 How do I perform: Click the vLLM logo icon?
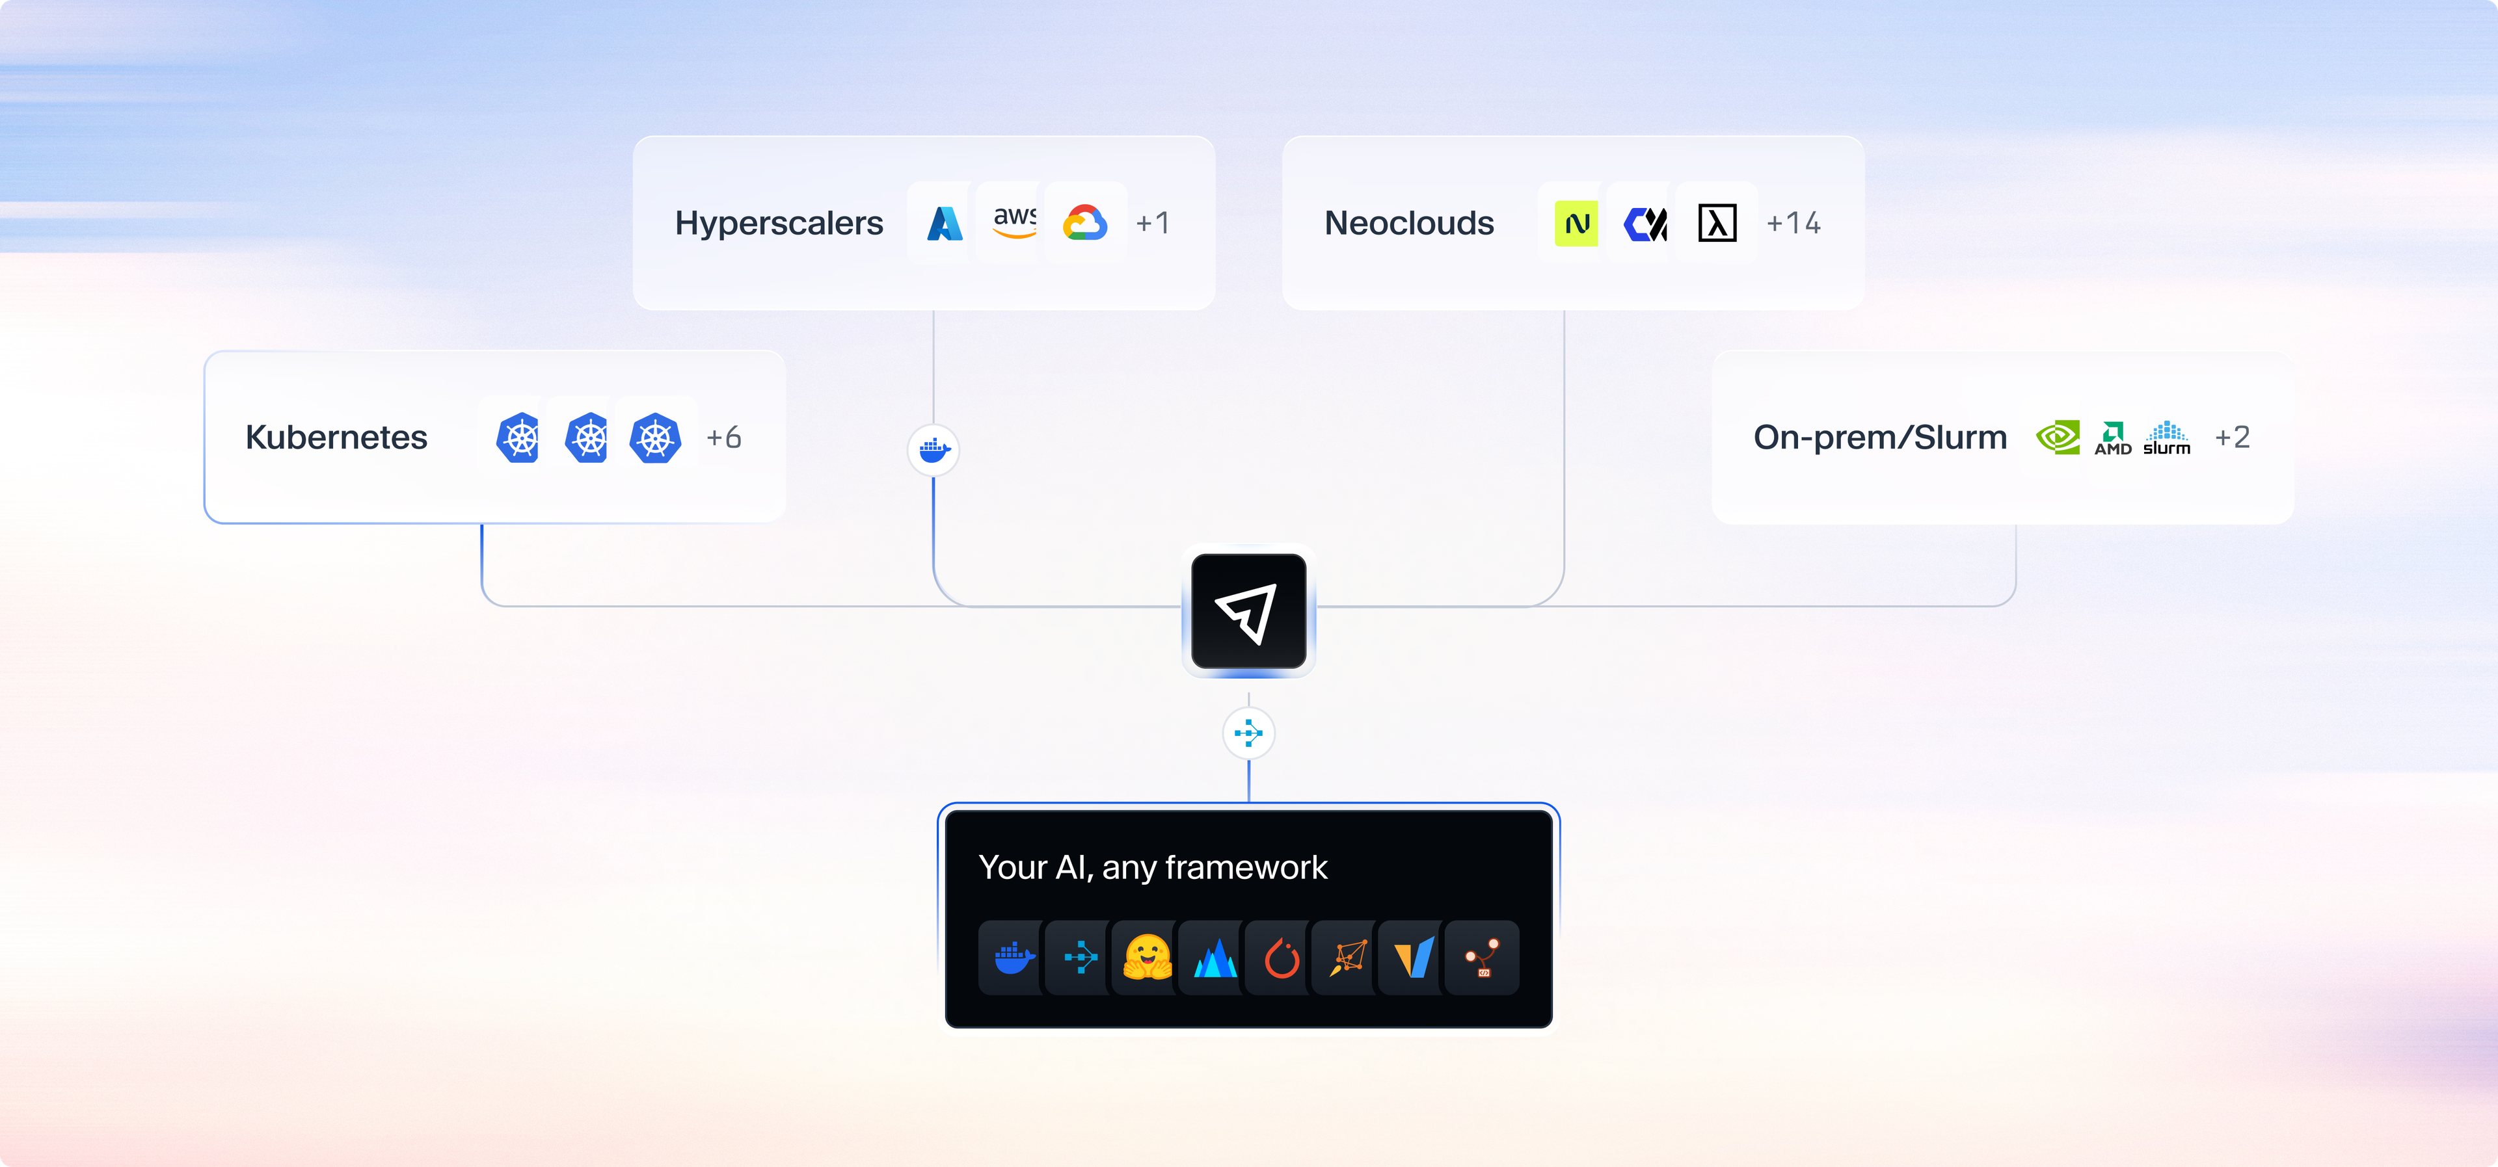coord(1413,958)
